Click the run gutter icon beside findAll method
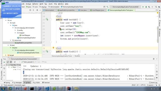 47,51
